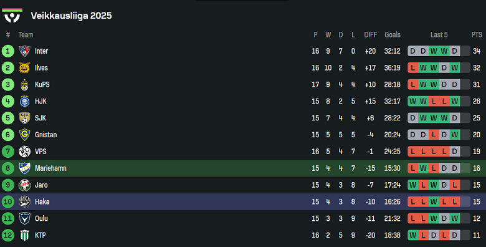Image resolution: width=486 pixels, height=247 pixels.
Task: Open the VPS club logo
Action: pyautogui.click(x=24, y=152)
